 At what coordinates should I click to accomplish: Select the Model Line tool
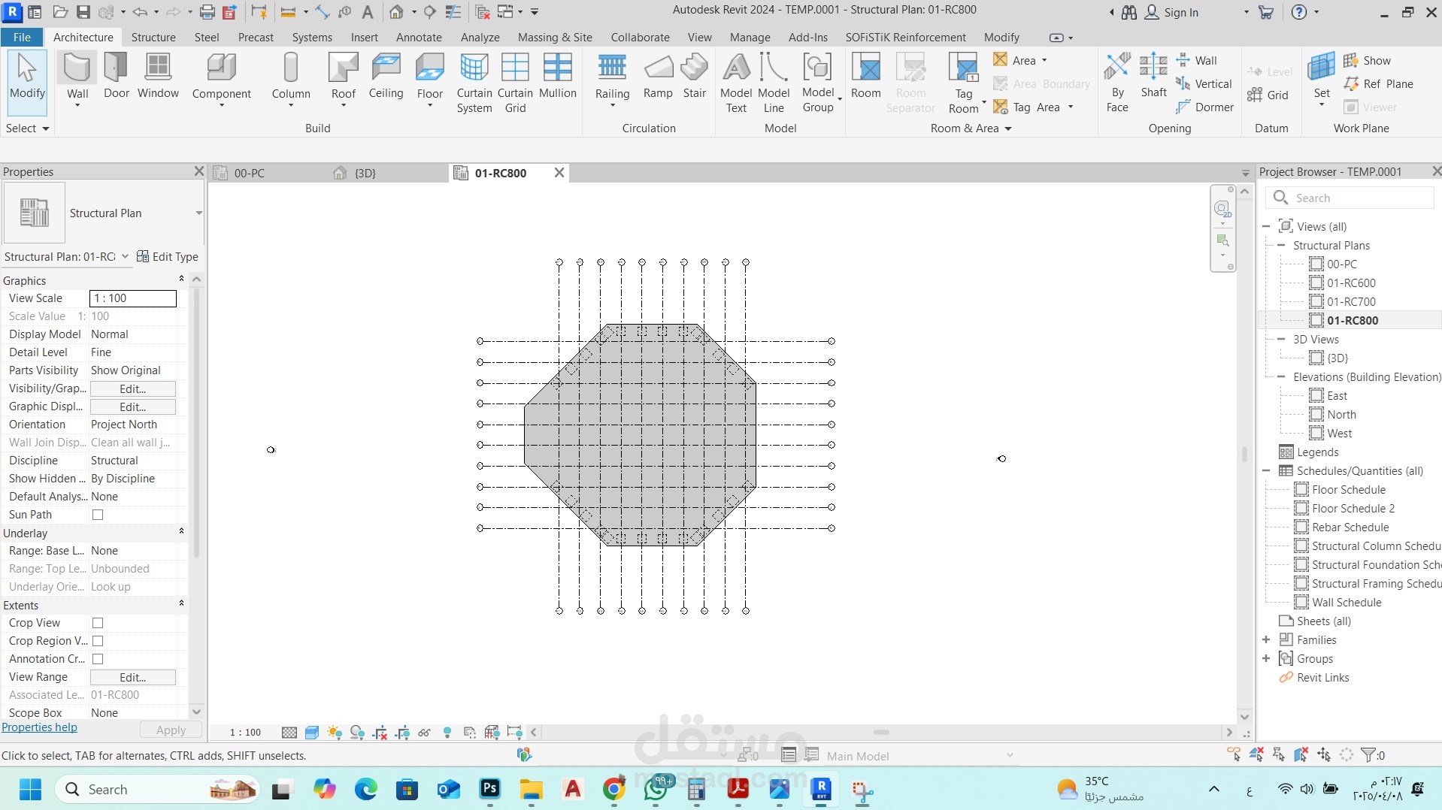[774, 83]
